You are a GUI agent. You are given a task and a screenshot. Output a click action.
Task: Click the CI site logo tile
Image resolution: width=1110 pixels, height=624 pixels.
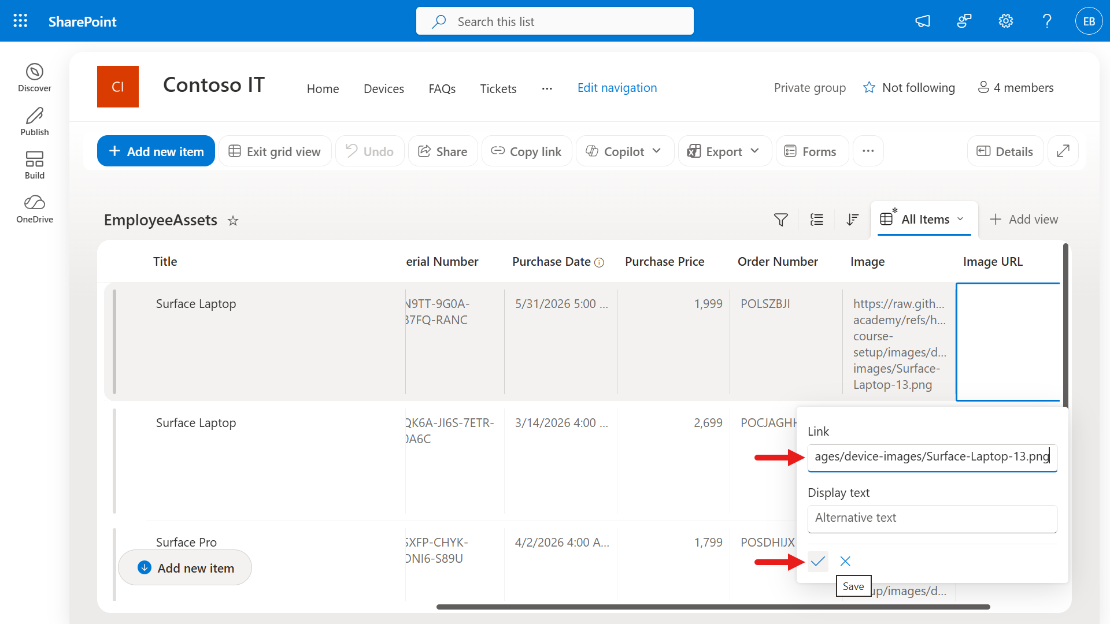coord(118,87)
